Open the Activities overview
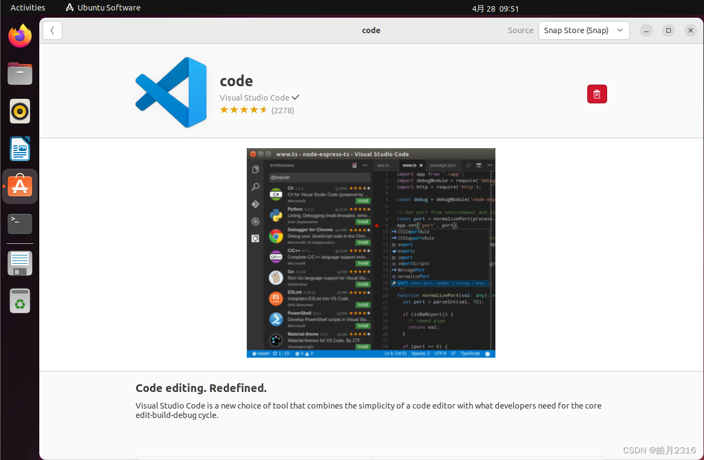The height and width of the screenshot is (460, 704). 28,7
